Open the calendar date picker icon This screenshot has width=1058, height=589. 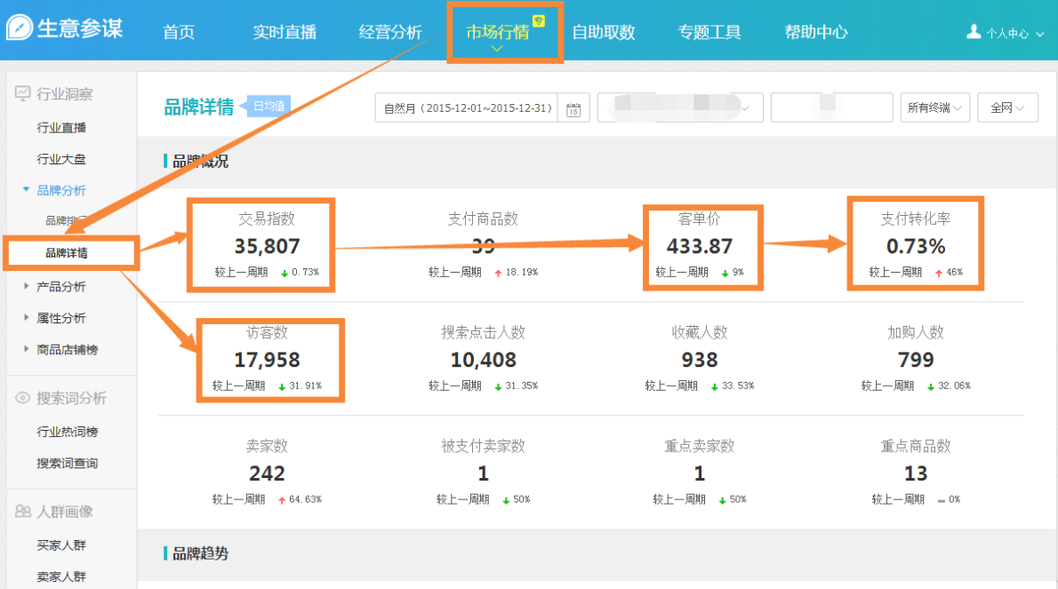tap(573, 108)
